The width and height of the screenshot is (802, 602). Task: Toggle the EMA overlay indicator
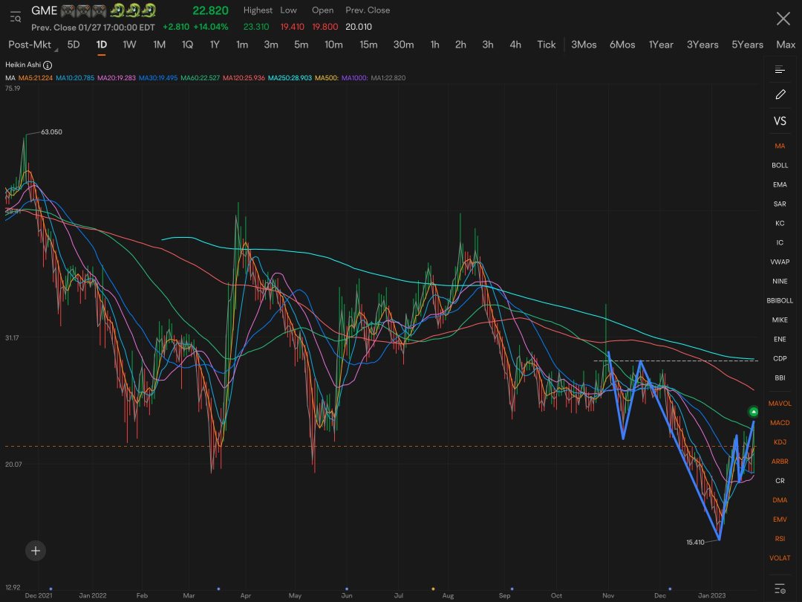click(x=780, y=185)
